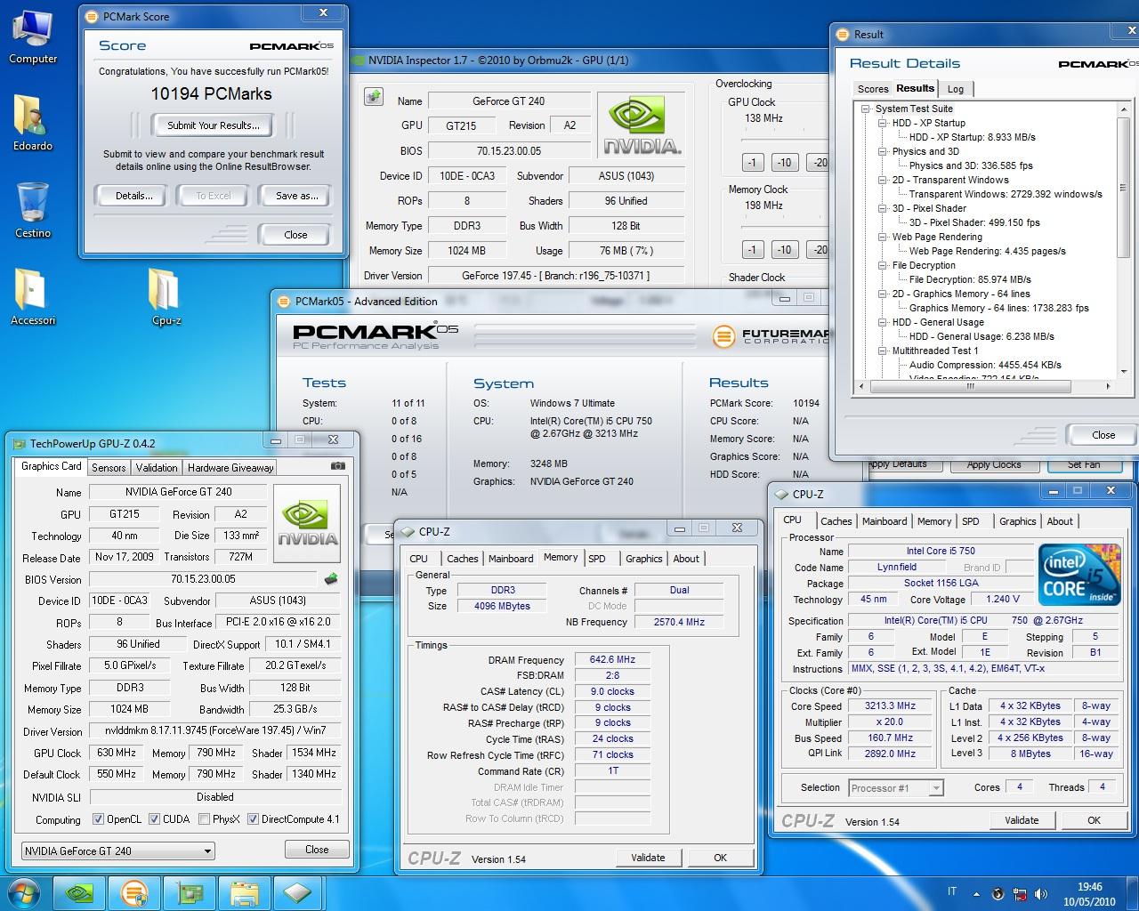Open the Processor #1 selection dropdown

coord(895,788)
